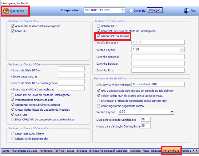This screenshot has height=156, width=199.
Task: Click the Parâmetros Gerais NFC-e group title
Action: point(110,78)
